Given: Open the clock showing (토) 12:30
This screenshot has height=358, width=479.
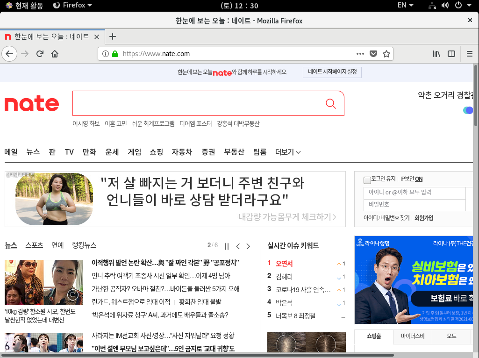Looking at the screenshot, I should tap(239, 6).
